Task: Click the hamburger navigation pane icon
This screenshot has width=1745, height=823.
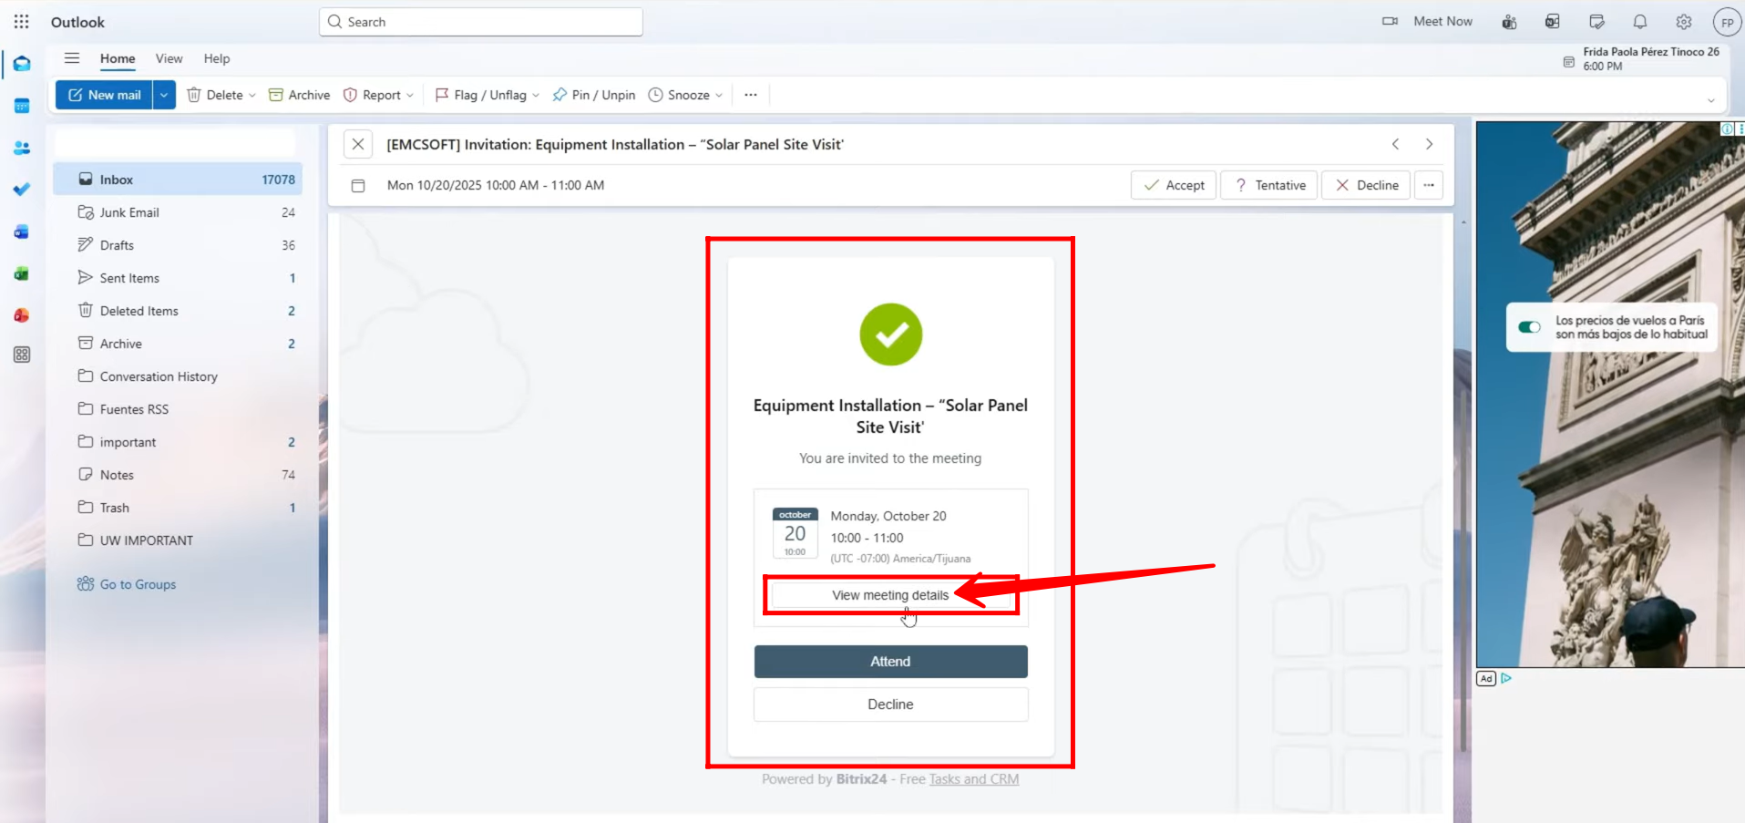Action: [72, 58]
